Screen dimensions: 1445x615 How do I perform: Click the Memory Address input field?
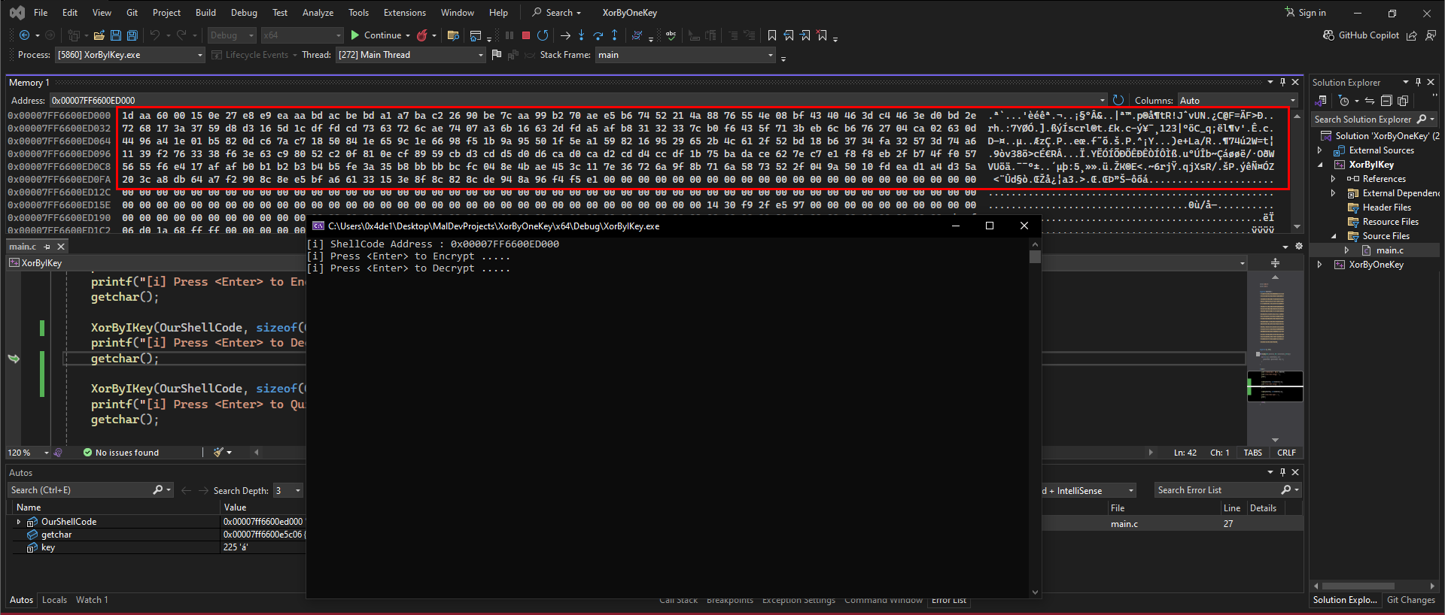(x=577, y=100)
